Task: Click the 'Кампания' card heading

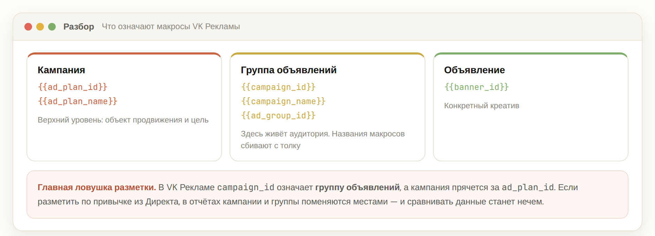Action: (x=61, y=70)
